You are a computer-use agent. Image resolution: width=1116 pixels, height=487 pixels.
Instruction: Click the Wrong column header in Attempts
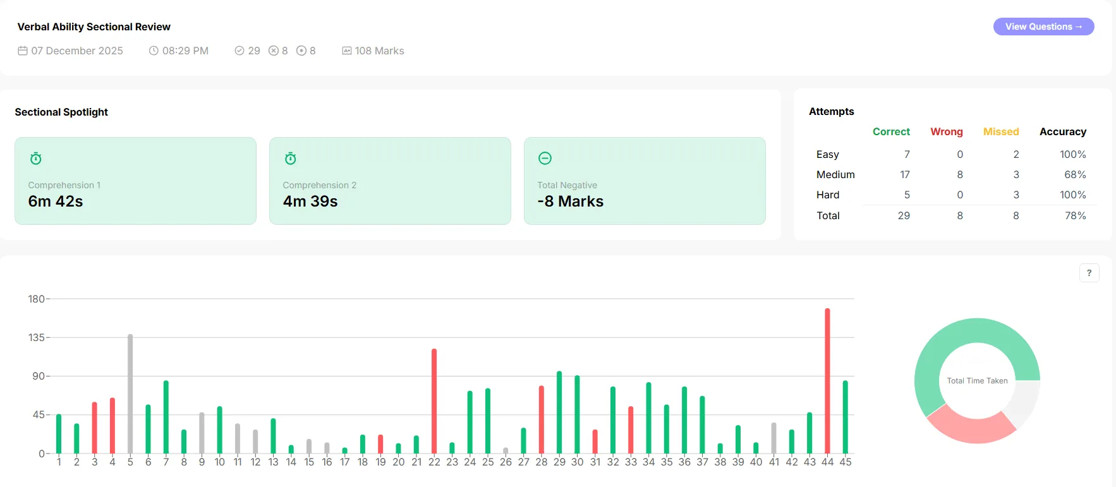(x=947, y=131)
